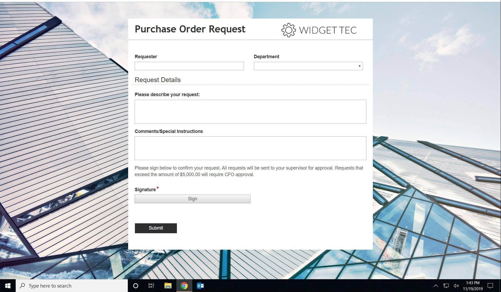Open the taskbar clock and date
The height and width of the screenshot is (292, 501).
click(473, 286)
